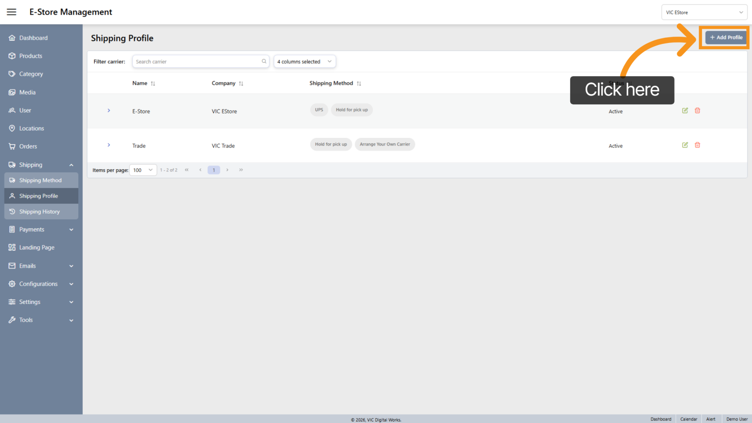The width and height of the screenshot is (752, 423).
Task: Go to page 1 in pagination
Action: click(214, 170)
